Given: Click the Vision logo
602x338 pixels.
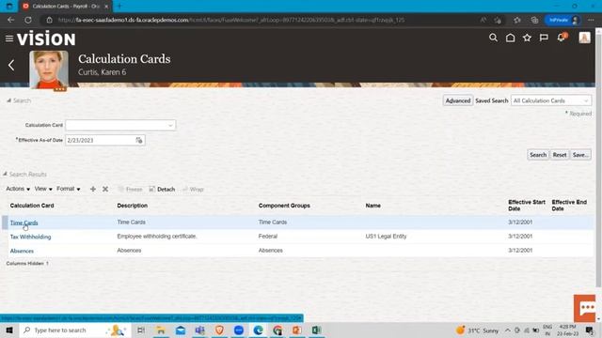Looking at the screenshot, I should coord(46,38).
